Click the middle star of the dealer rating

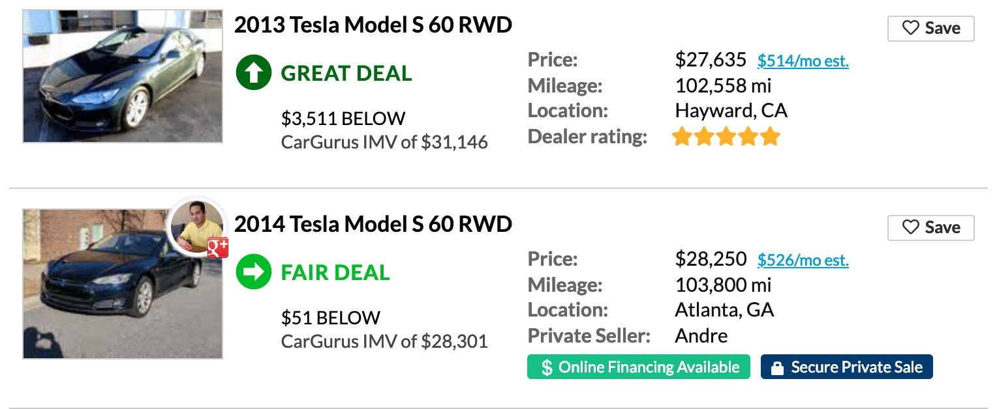(726, 136)
